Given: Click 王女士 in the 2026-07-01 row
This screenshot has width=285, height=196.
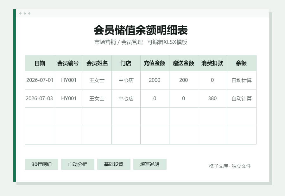Looking at the screenshot, I should (x=97, y=80).
